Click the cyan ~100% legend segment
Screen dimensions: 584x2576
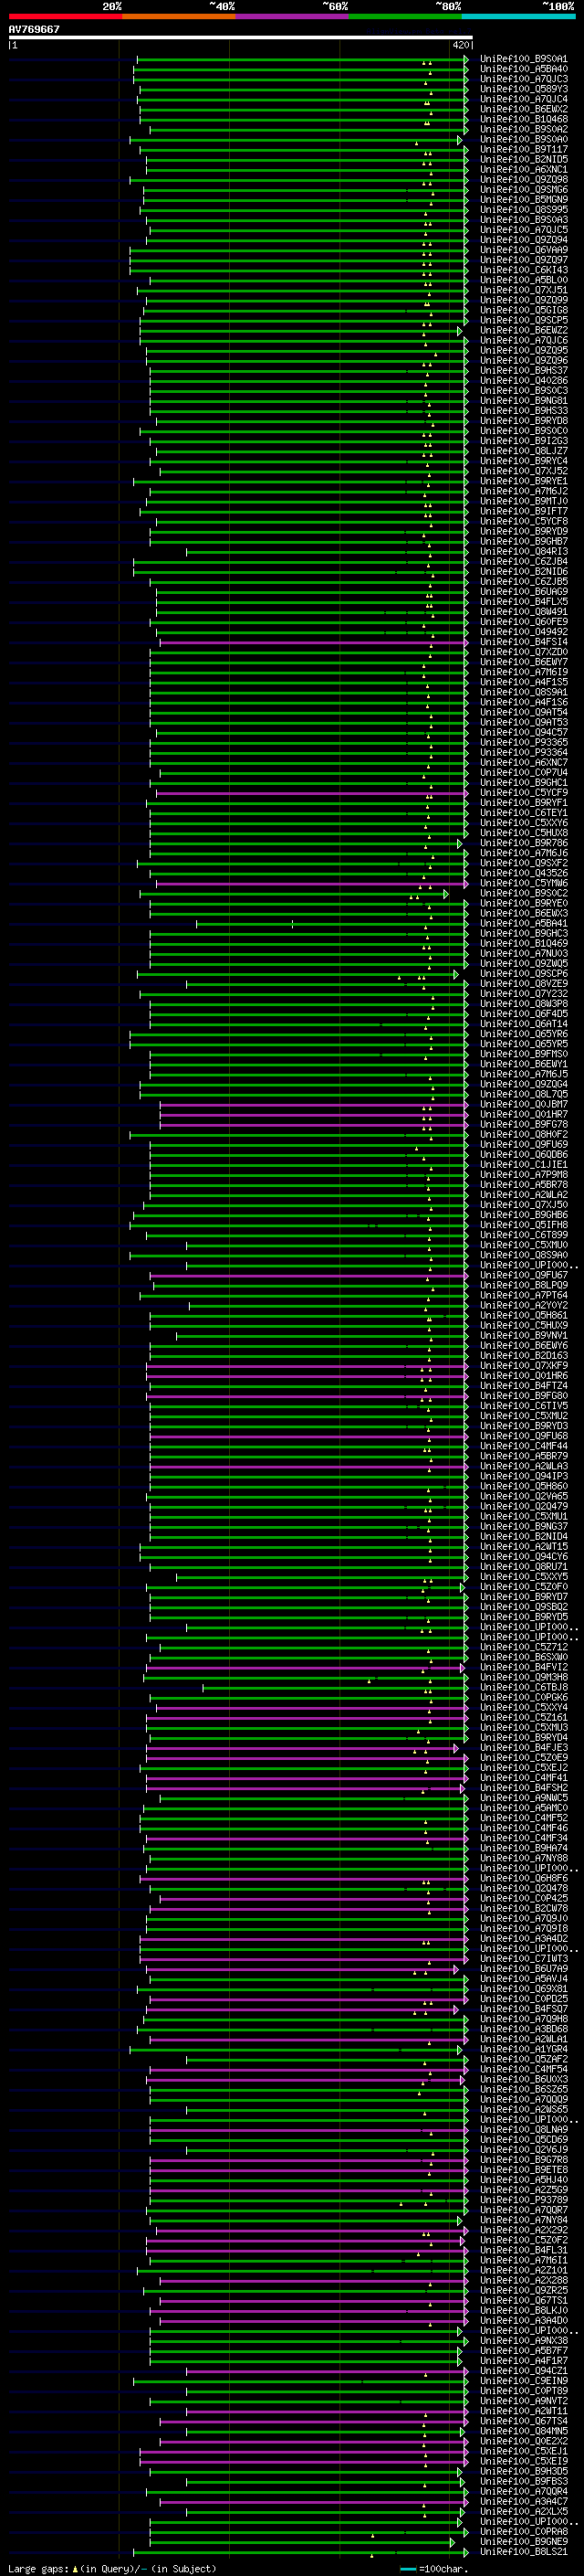(519, 16)
